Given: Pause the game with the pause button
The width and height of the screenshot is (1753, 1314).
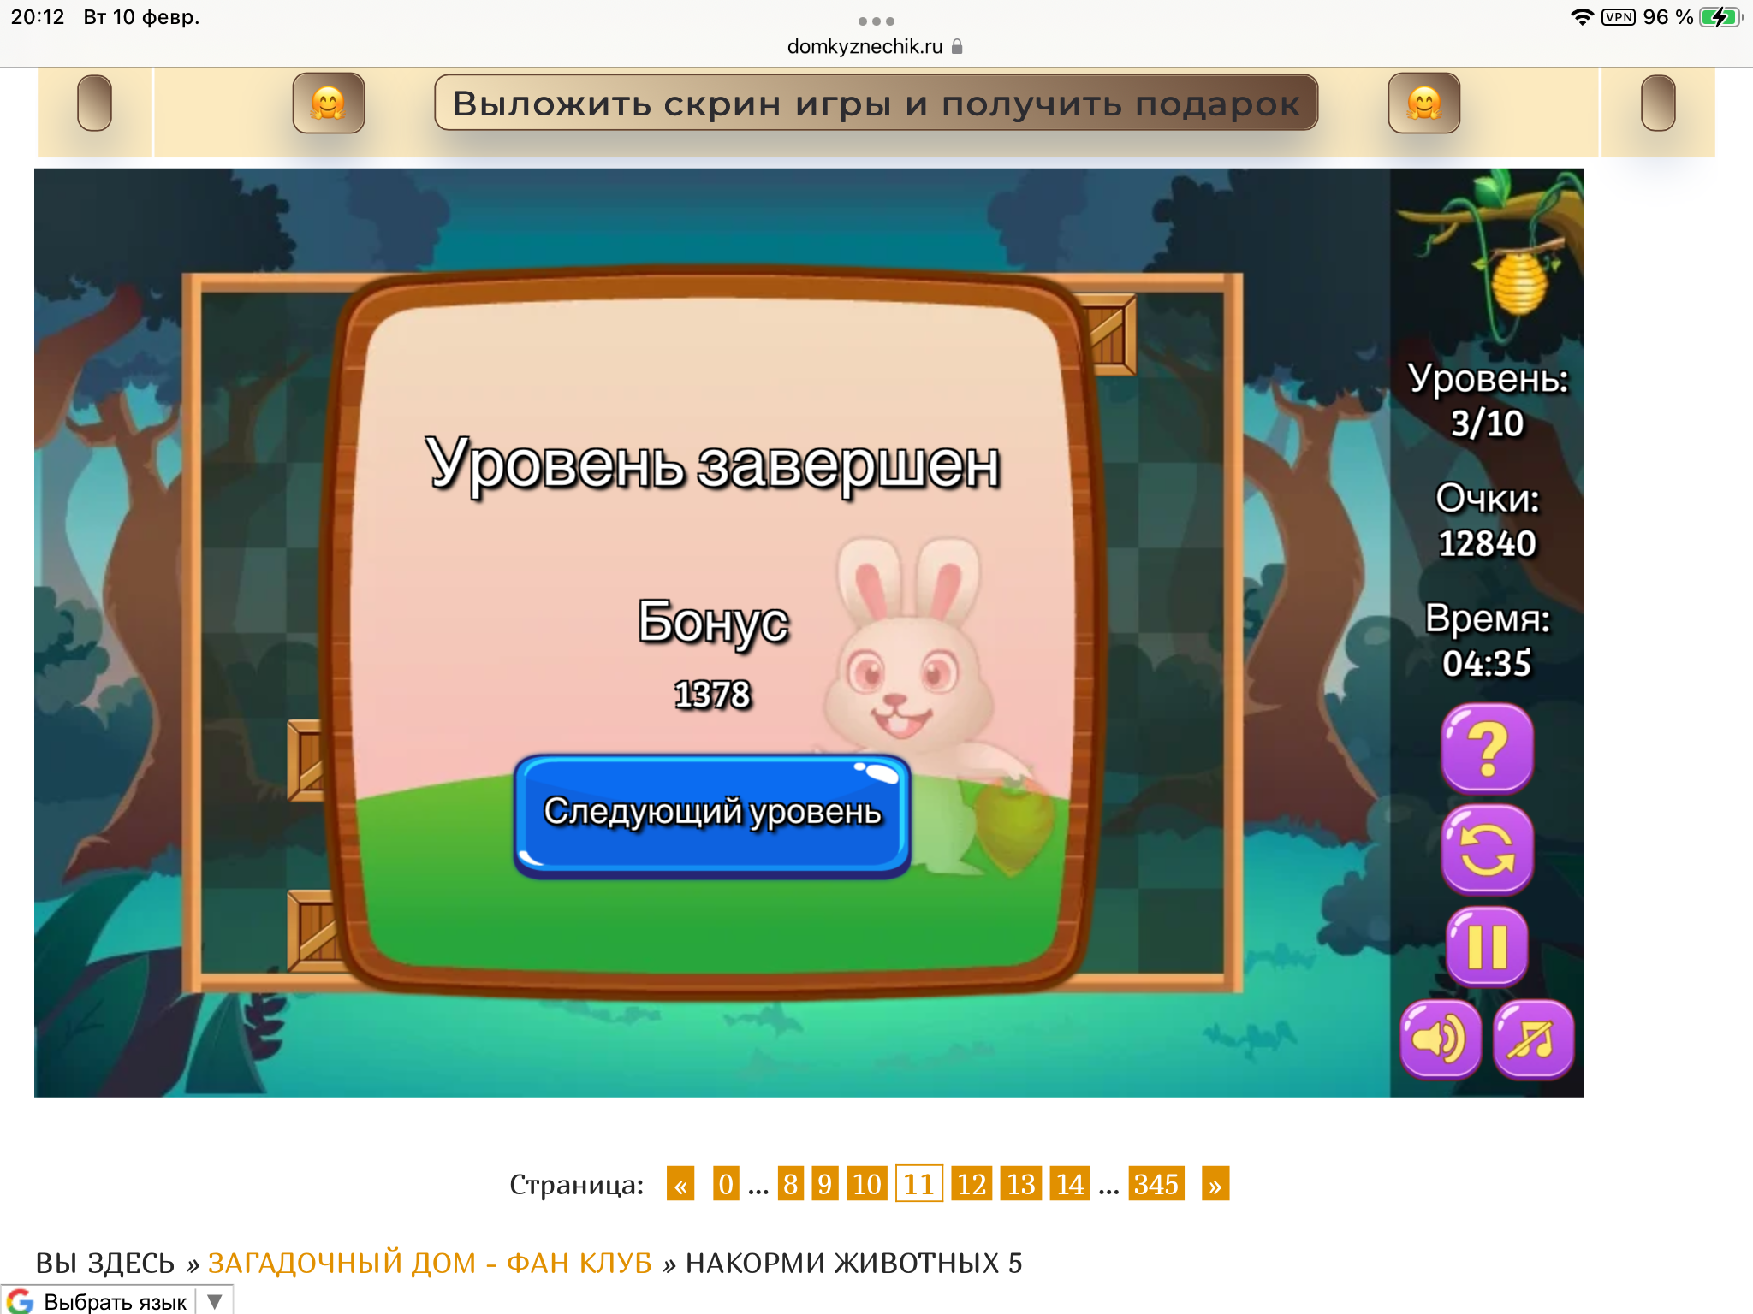Looking at the screenshot, I should point(1487,947).
